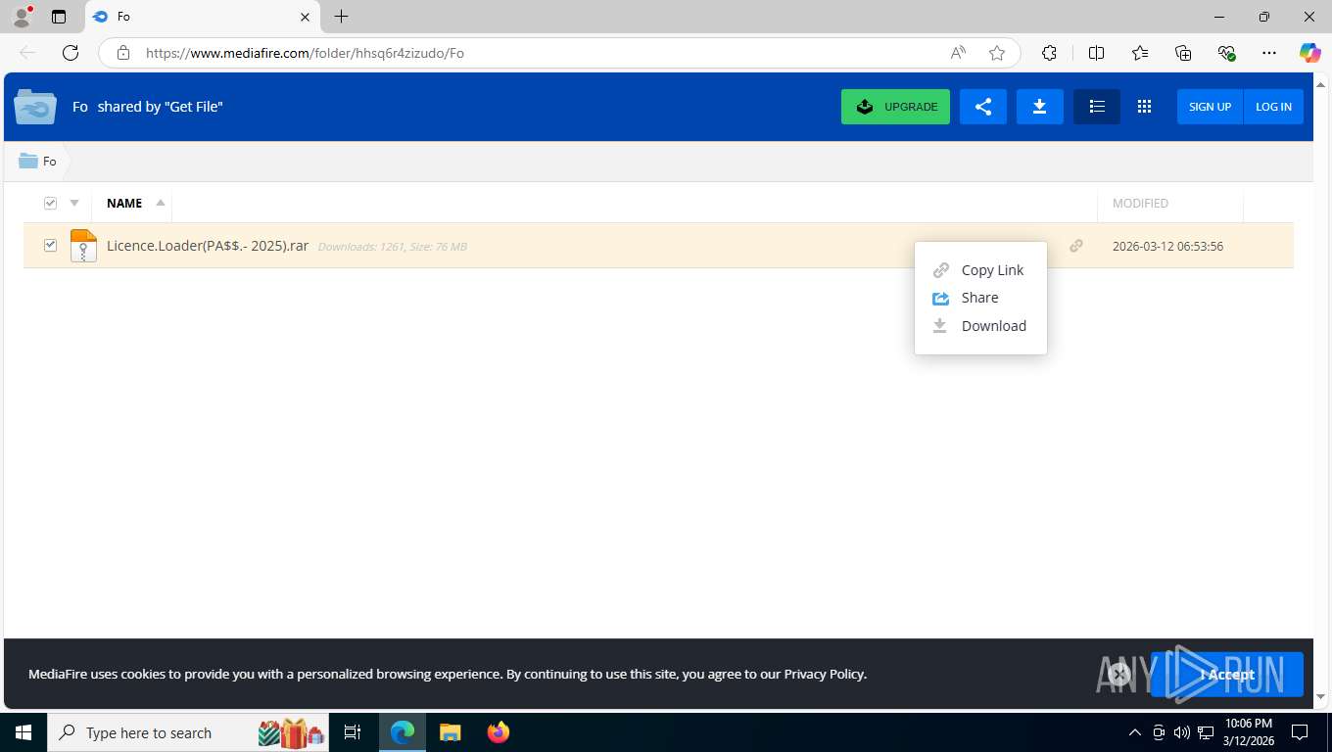Image resolution: width=1332 pixels, height=752 pixels.
Task: Choose Copy Link from context menu
Action: tap(980, 270)
